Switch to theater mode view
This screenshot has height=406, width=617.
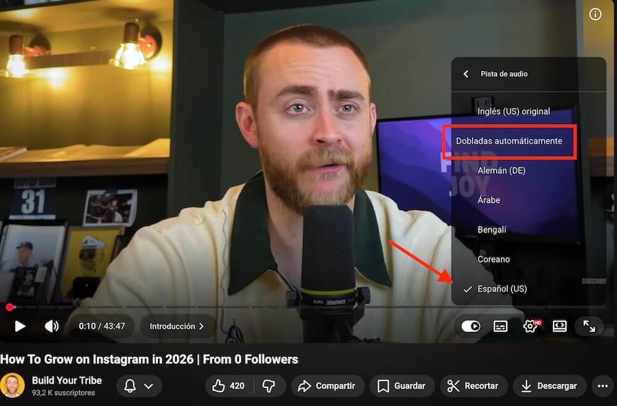point(560,326)
